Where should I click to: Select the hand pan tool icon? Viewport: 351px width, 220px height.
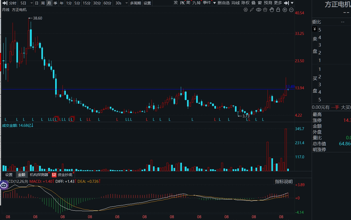coord(272,10)
